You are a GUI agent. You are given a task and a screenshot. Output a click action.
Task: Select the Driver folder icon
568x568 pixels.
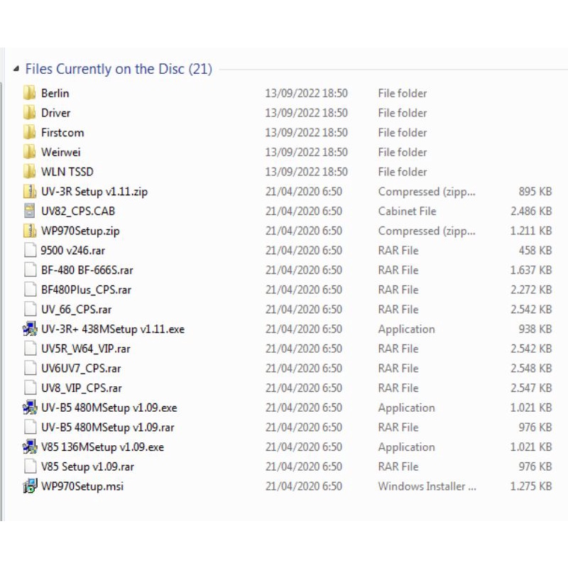(x=29, y=113)
